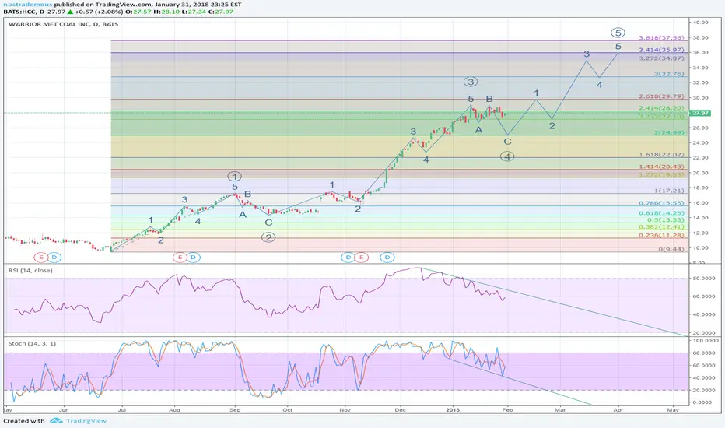Click the 0.618(14.25) Fibonacci level label
725x428 pixels.
coord(661,213)
